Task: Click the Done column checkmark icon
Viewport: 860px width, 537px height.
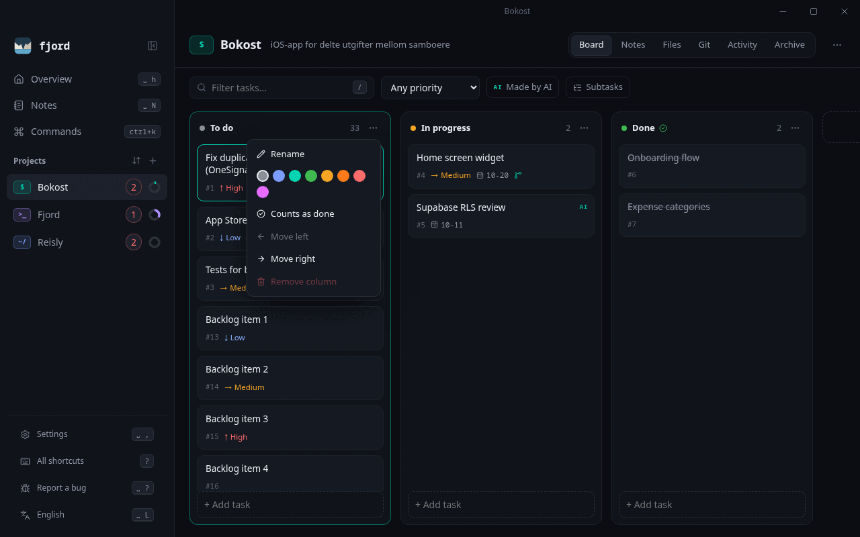Action: click(663, 128)
